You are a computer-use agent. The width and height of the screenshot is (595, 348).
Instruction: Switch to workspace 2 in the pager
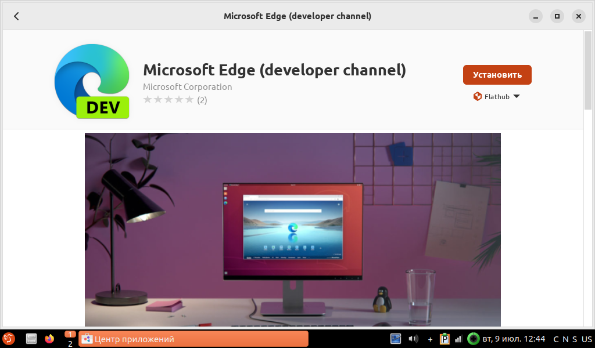click(x=70, y=343)
